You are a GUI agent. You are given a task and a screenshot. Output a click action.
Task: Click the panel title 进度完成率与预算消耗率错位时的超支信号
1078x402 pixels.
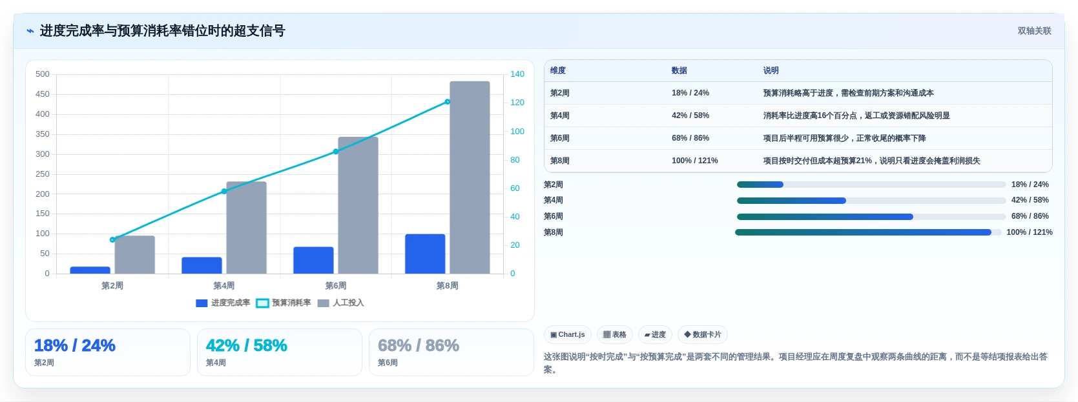[x=162, y=31]
